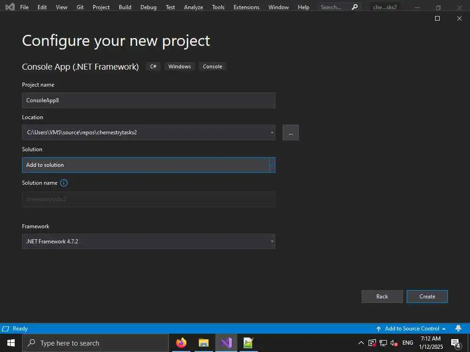470x352 pixels.
Task: Click the che...sks2 solution name label
Action: [385, 7]
